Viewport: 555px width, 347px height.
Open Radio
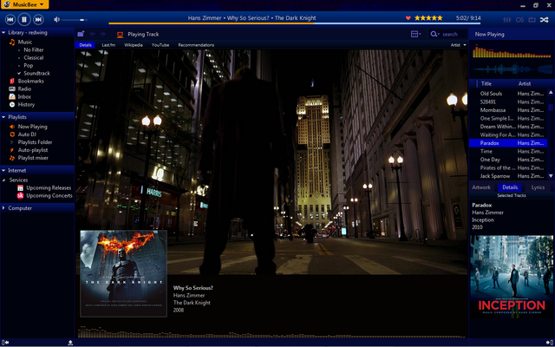coord(24,88)
